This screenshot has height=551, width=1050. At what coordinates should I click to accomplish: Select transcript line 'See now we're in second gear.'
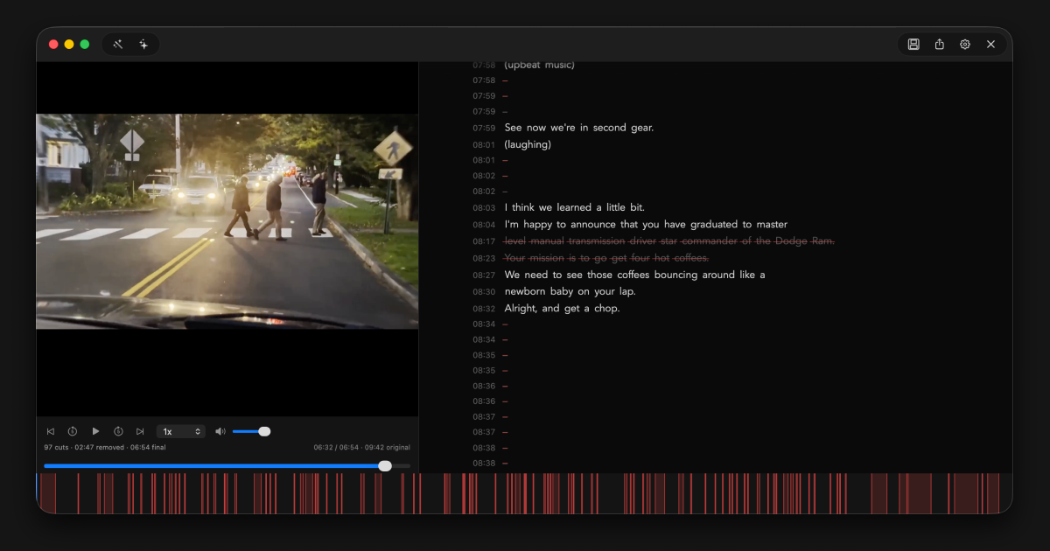tap(579, 128)
